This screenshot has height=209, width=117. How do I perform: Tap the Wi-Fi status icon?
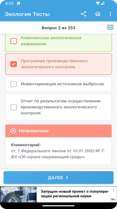(x=98, y=3)
